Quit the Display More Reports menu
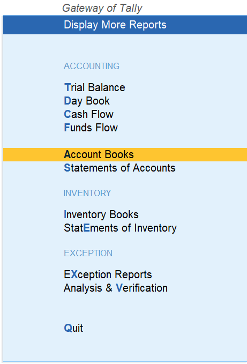This screenshot has height=364, width=247. pyautogui.click(x=73, y=328)
